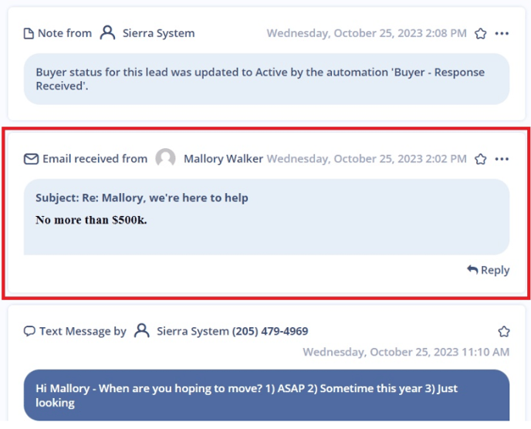
Task: Star the Sierra System text message
Action: pyautogui.click(x=504, y=331)
